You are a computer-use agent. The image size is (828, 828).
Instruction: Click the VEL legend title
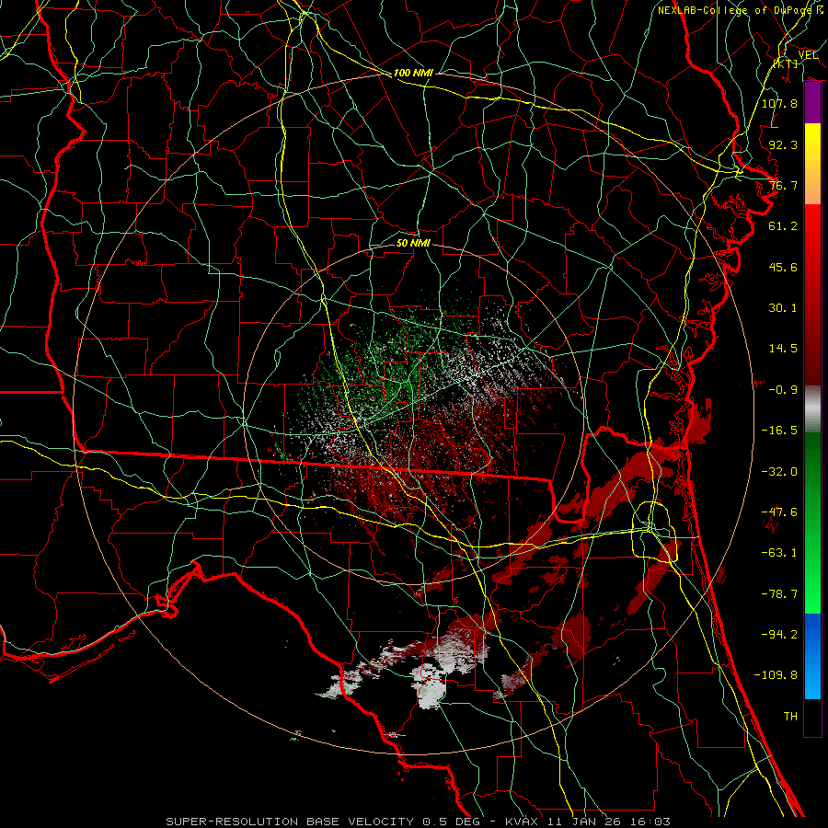click(808, 55)
